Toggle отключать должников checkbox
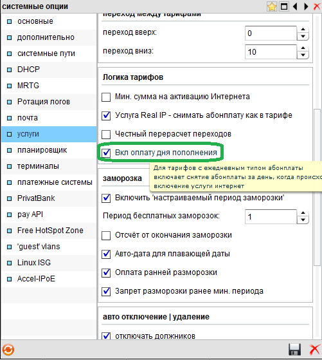 pos(106,336)
